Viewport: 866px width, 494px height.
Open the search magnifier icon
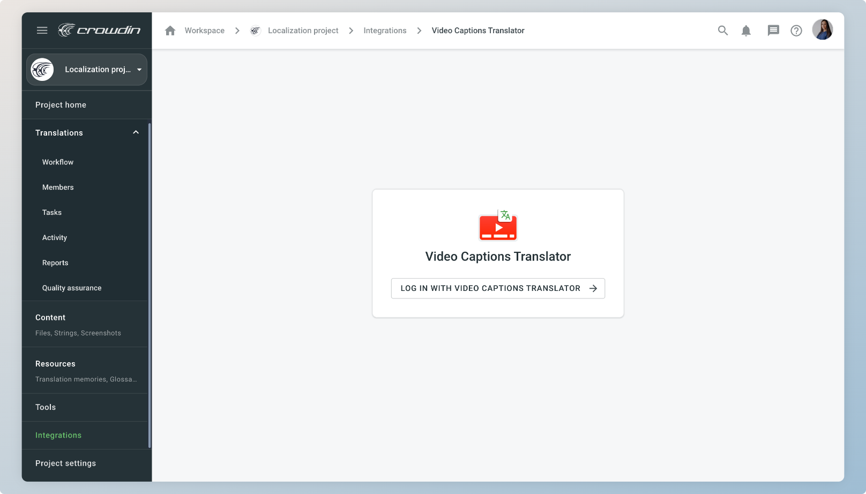(x=723, y=31)
